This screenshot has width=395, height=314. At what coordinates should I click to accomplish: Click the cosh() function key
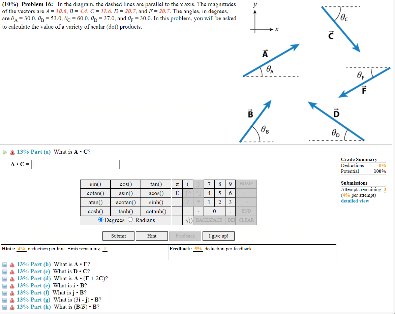click(95, 211)
